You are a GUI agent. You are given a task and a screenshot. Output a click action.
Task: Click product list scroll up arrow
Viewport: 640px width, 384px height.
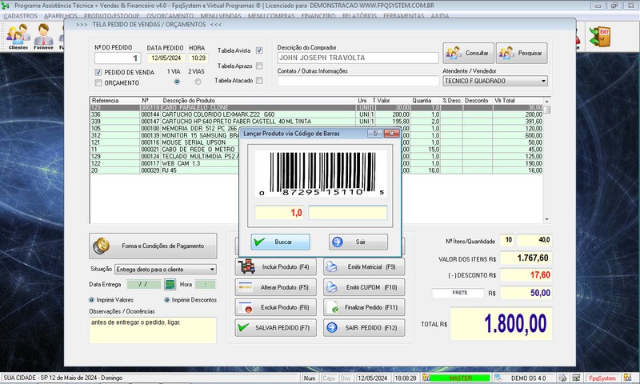pos(547,101)
